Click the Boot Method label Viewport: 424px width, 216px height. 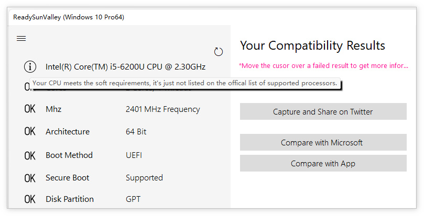[69, 155]
